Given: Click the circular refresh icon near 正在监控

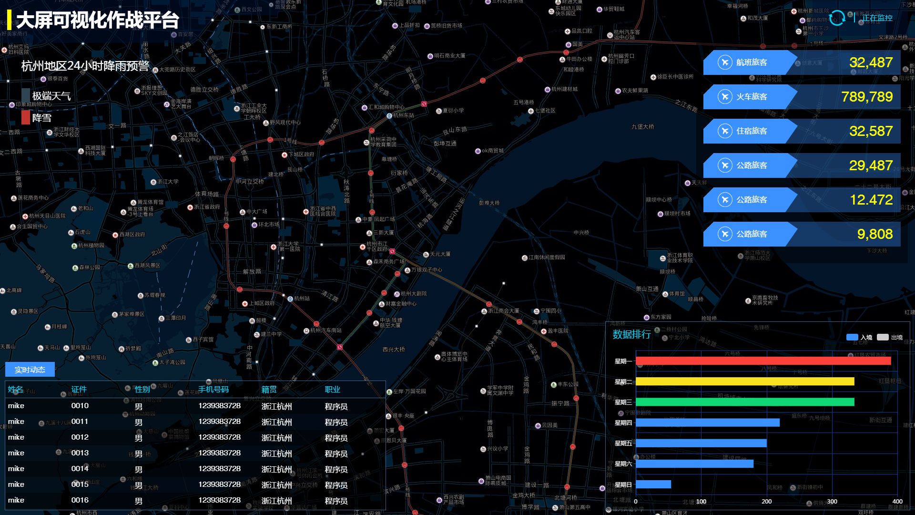Looking at the screenshot, I should click(837, 18).
